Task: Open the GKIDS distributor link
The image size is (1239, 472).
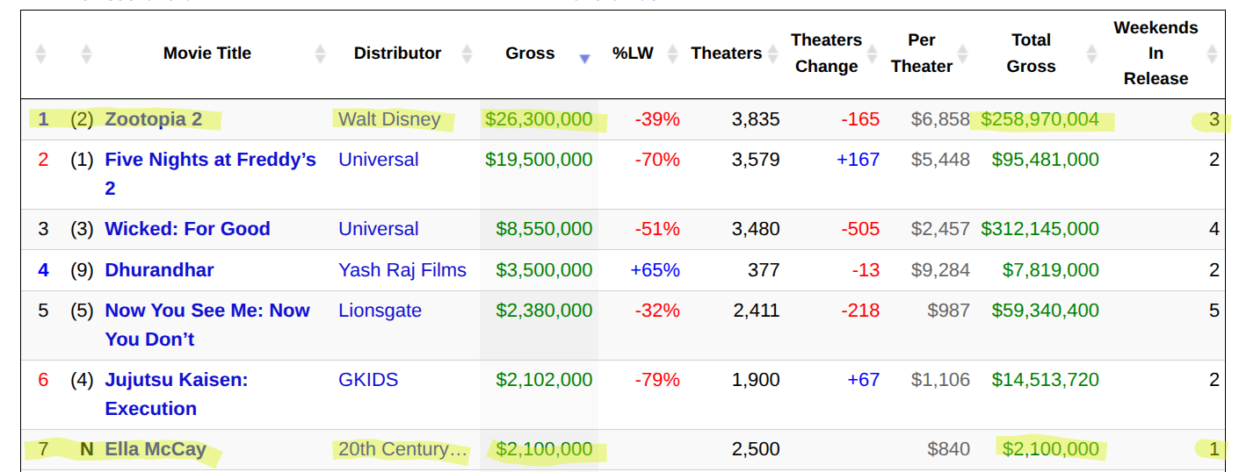Action: click(x=368, y=380)
